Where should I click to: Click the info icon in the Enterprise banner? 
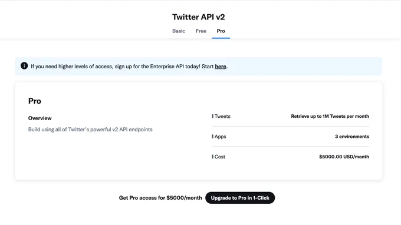coord(24,65)
